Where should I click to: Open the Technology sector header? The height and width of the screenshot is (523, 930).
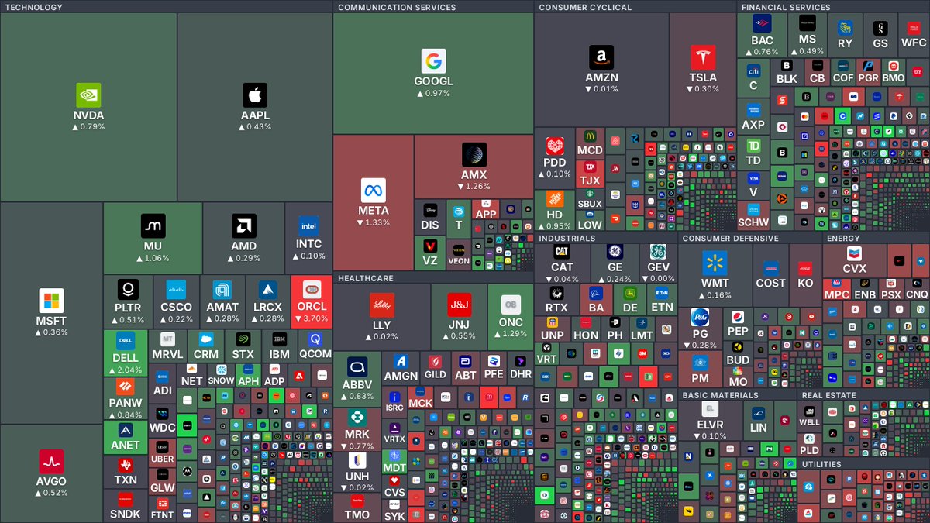pyautogui.click(x=34, y=7)
